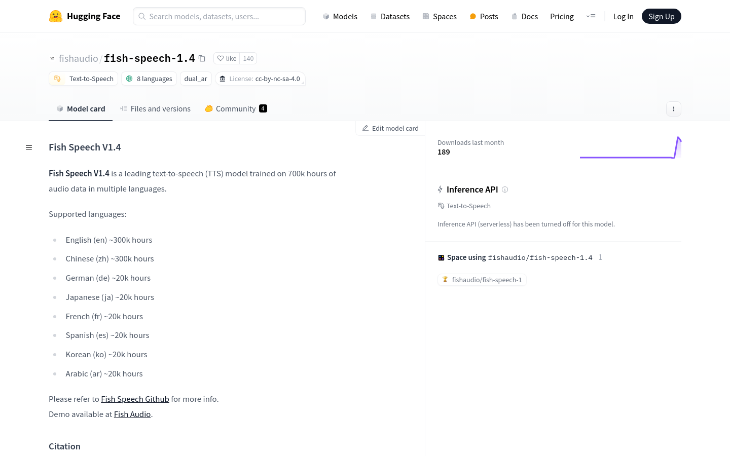
Task: Like the model with the heart button
Action: tap(227, 58)
